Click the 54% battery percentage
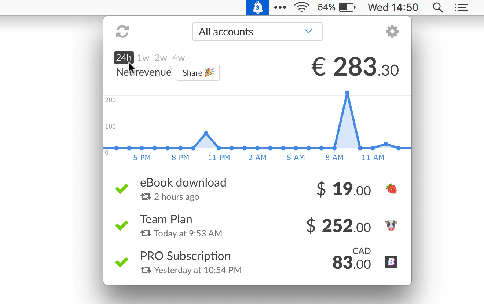 pyautogui.click(x=326, y=7)
